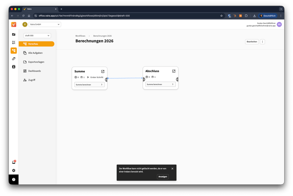The height and width of the screenshot is (196, 293).
Task: Click the Abschluss card output connector
Action: coord(177,80)
